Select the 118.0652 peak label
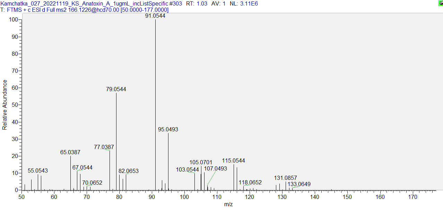Screen dimensions: 443x210 tap(250, 183)
